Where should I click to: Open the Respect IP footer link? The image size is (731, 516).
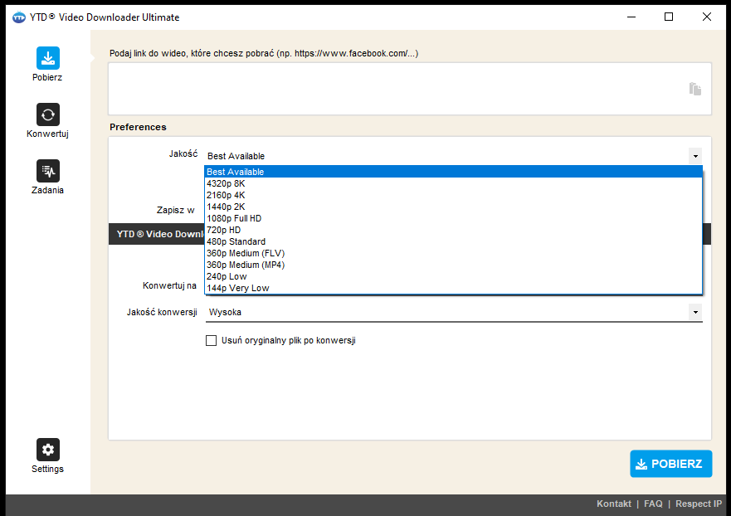coord(699,504)
